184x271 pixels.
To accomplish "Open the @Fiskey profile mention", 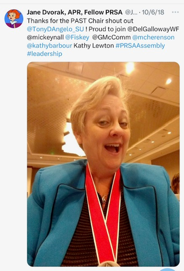I will (x=77, y=37).
